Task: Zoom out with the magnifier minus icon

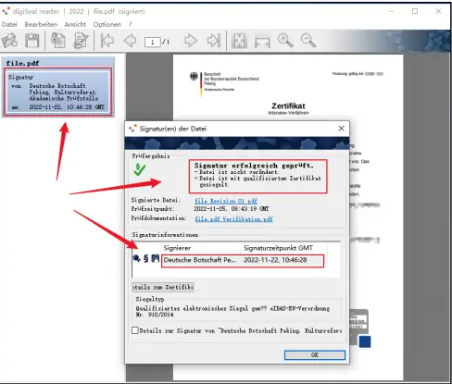Action: pos(308,41)
